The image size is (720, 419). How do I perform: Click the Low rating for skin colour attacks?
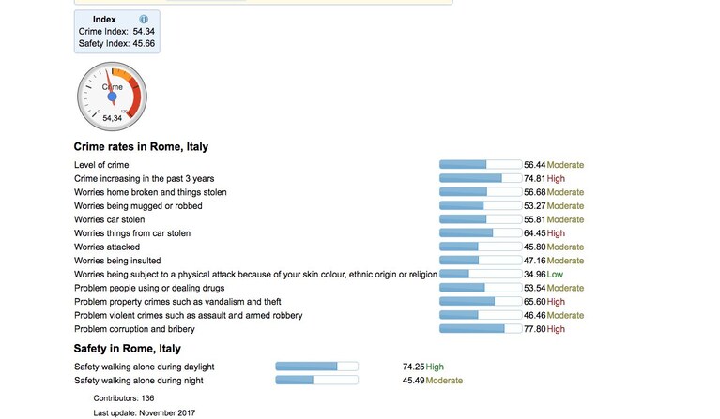point(555,274)
